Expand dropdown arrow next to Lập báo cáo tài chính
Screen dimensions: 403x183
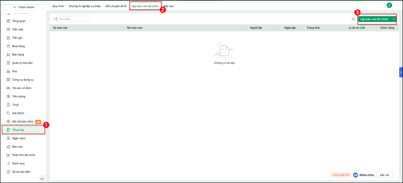(394, 19)
